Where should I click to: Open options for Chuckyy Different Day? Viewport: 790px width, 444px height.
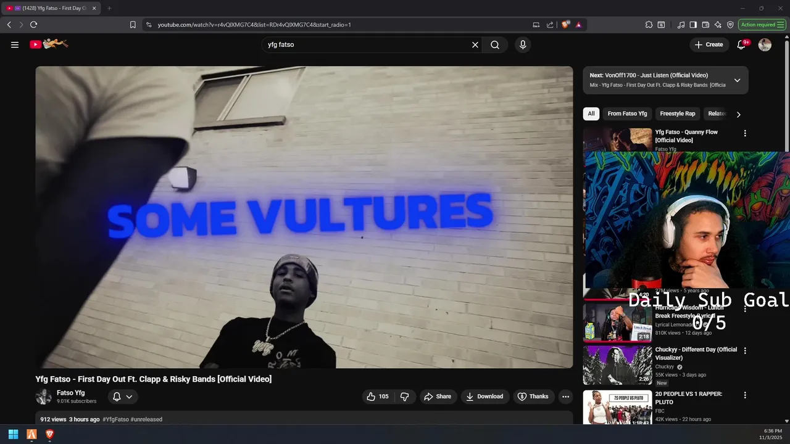point(745,350)
